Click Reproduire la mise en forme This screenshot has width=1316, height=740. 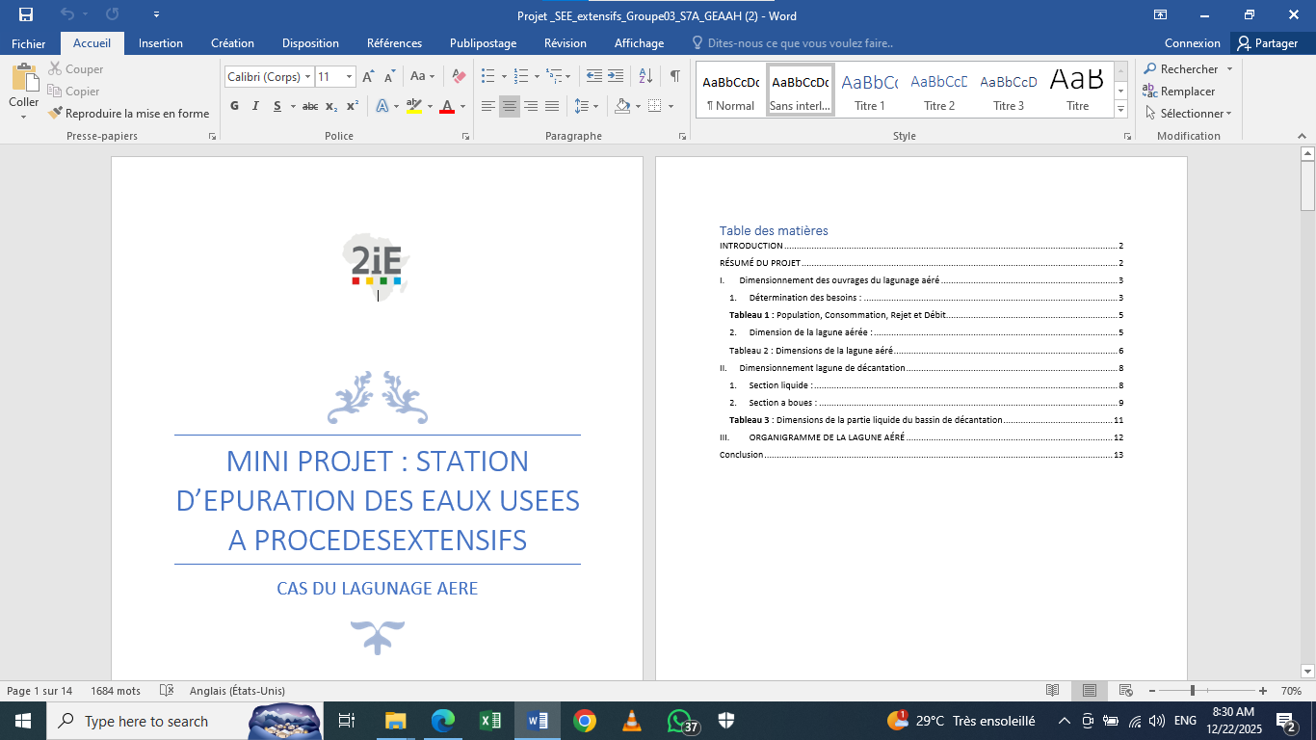(129, 114)
